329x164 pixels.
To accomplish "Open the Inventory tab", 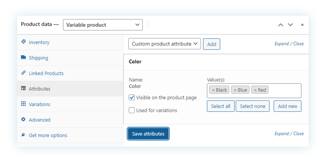I will 70,42.
